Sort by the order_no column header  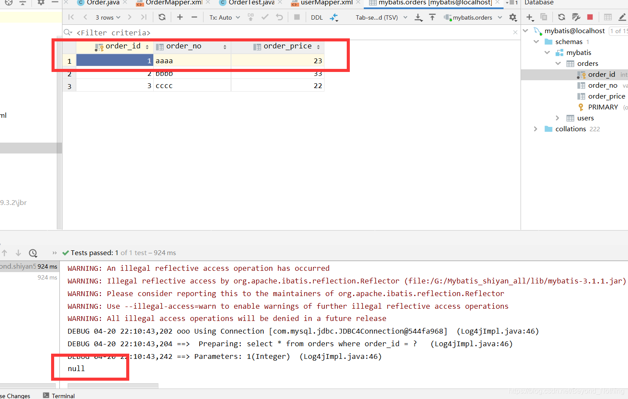click(x=192, y=46)
